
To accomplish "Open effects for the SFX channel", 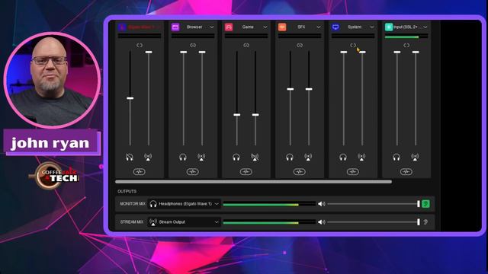I will pos(300,171).
